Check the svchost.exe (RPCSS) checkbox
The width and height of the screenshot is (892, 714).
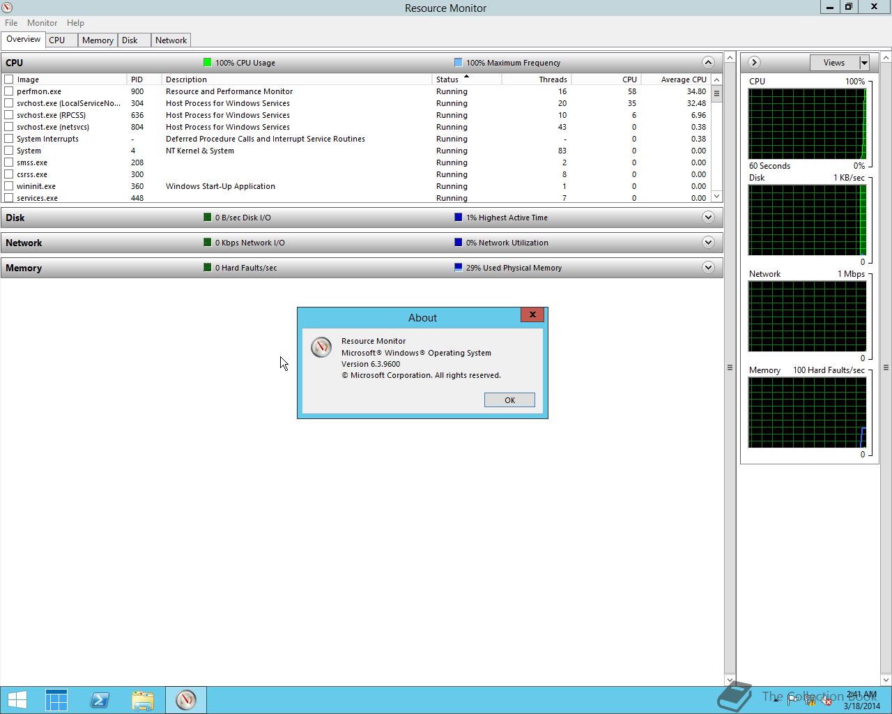[x=9, y=115]
